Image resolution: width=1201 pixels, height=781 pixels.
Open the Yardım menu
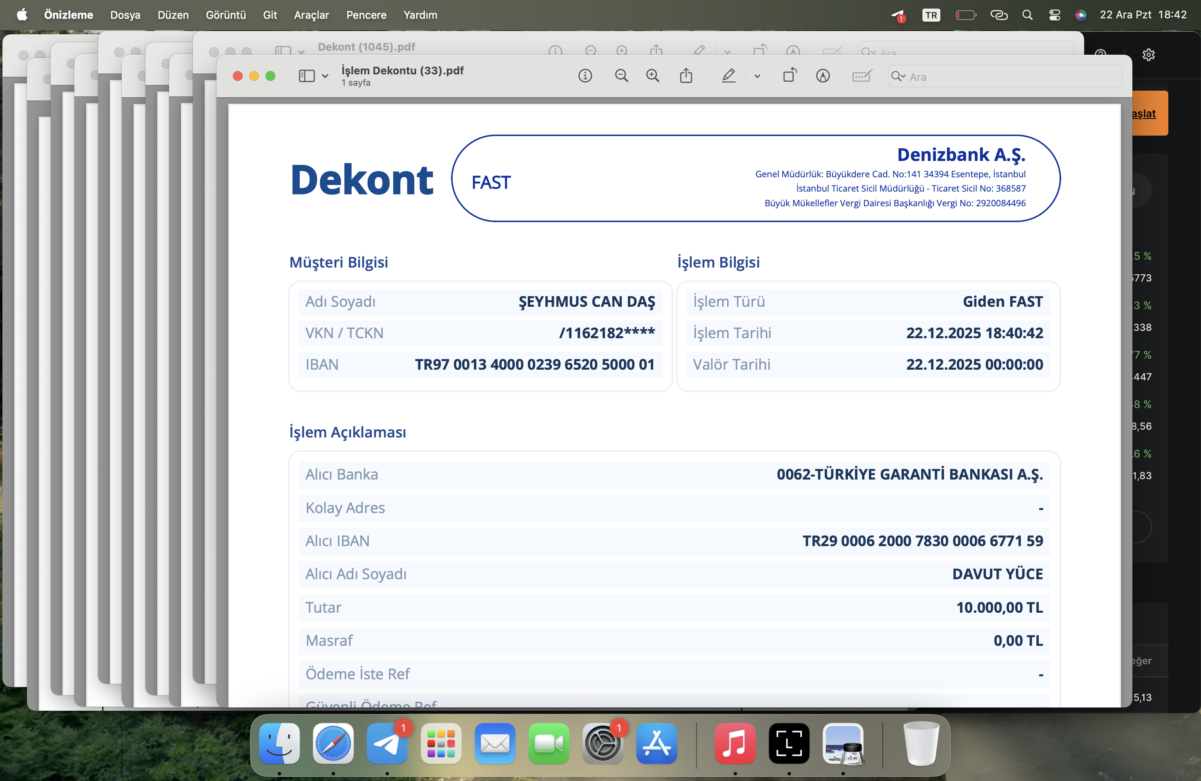pos(420,15)
